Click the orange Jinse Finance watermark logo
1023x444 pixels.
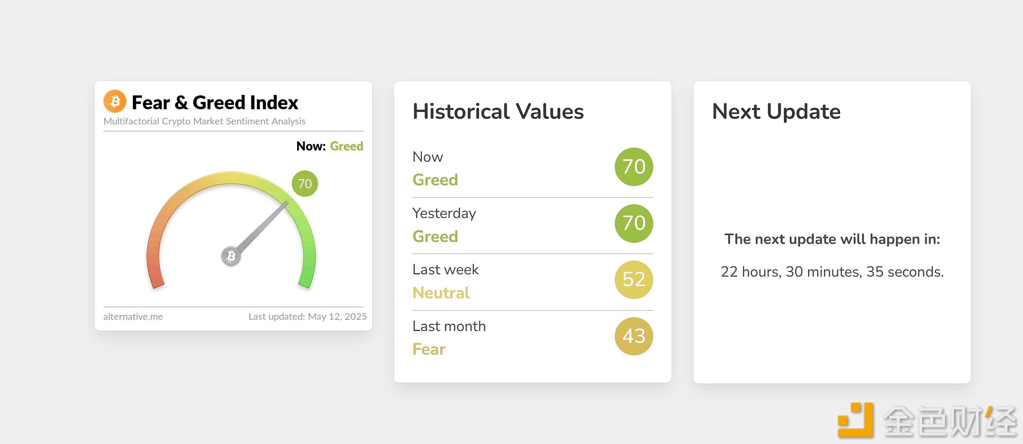pyautogui.click(x=855, y=420)
